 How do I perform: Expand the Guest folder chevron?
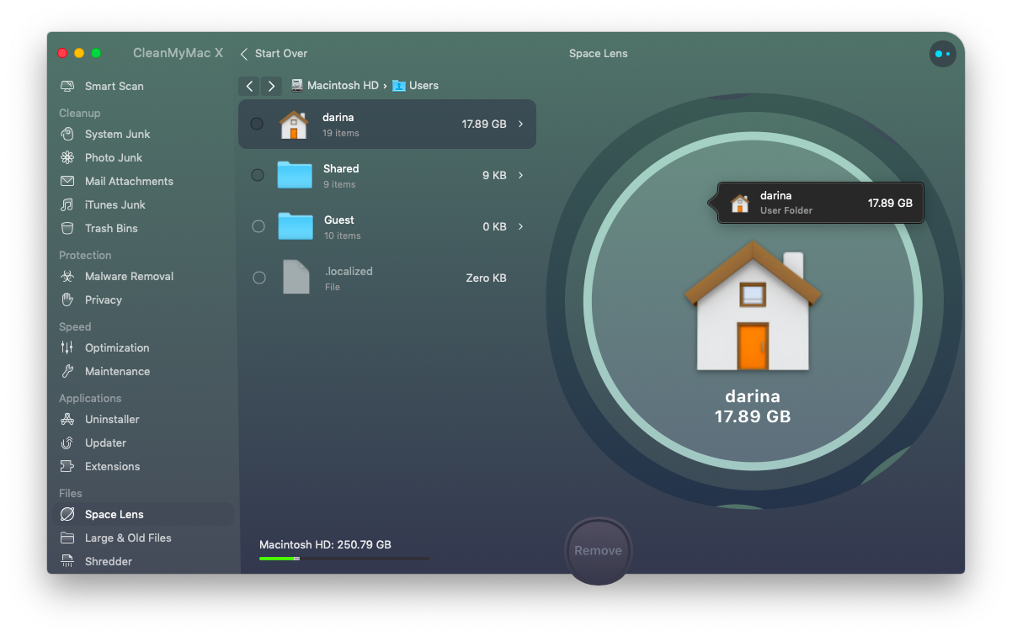pos(521,226)
